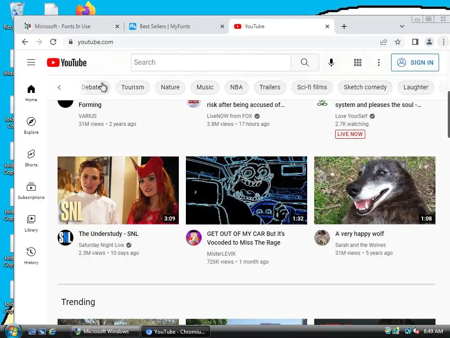This screenshot has width=450, height=338.
Task: Open YouTube settings three-dot menu
Action: coord(378,62)
